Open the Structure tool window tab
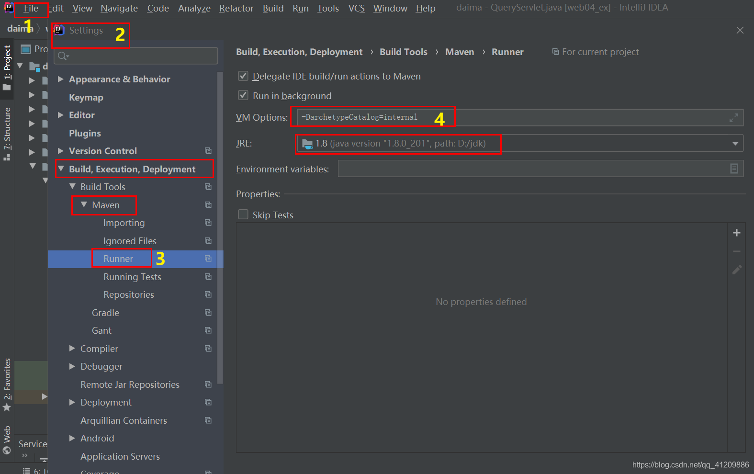The image size is (754, 474). (7, 133)
